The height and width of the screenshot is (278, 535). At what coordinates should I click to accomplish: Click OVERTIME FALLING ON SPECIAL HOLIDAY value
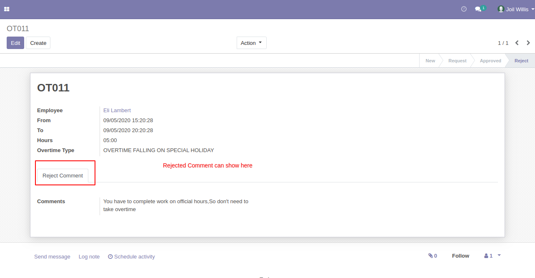159,150
